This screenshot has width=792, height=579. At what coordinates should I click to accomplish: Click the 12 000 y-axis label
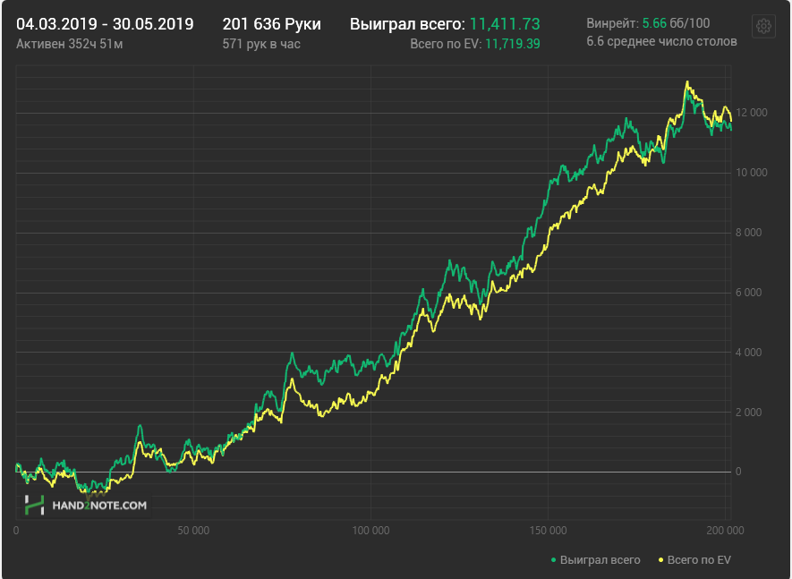coord(751,113)
